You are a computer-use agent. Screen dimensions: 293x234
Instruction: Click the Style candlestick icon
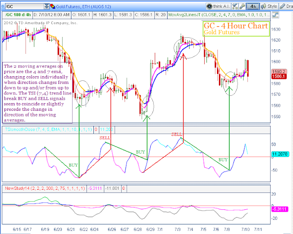coord(263,6)
